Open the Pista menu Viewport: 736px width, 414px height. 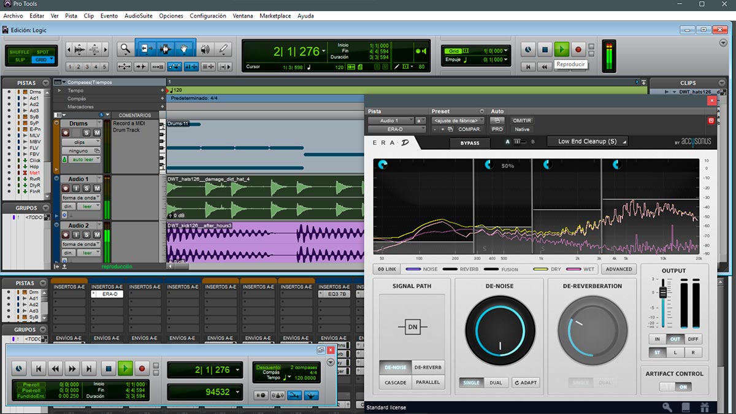click(71, 16)
